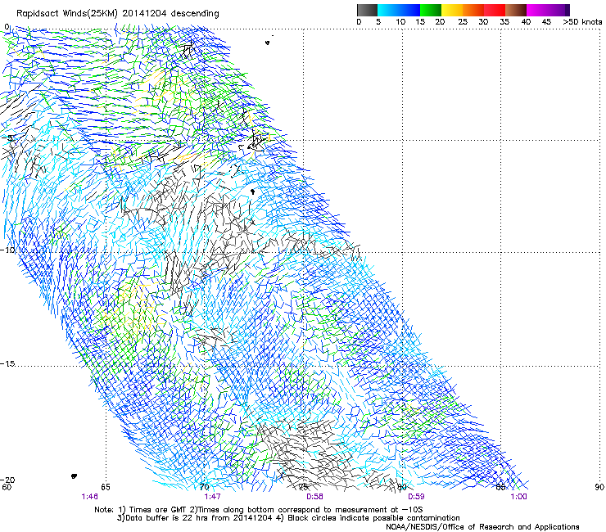Click the purple '1:00' swath time label
Viewport: 606px width, 532px height.
(518, 497)
